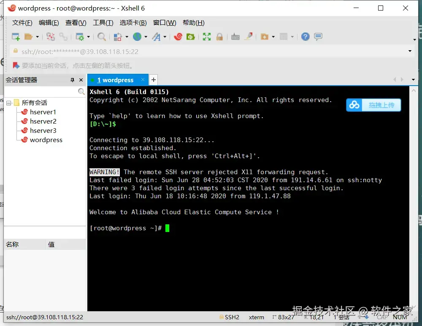Click the 拖拽上传 upload button

[373, 105]
